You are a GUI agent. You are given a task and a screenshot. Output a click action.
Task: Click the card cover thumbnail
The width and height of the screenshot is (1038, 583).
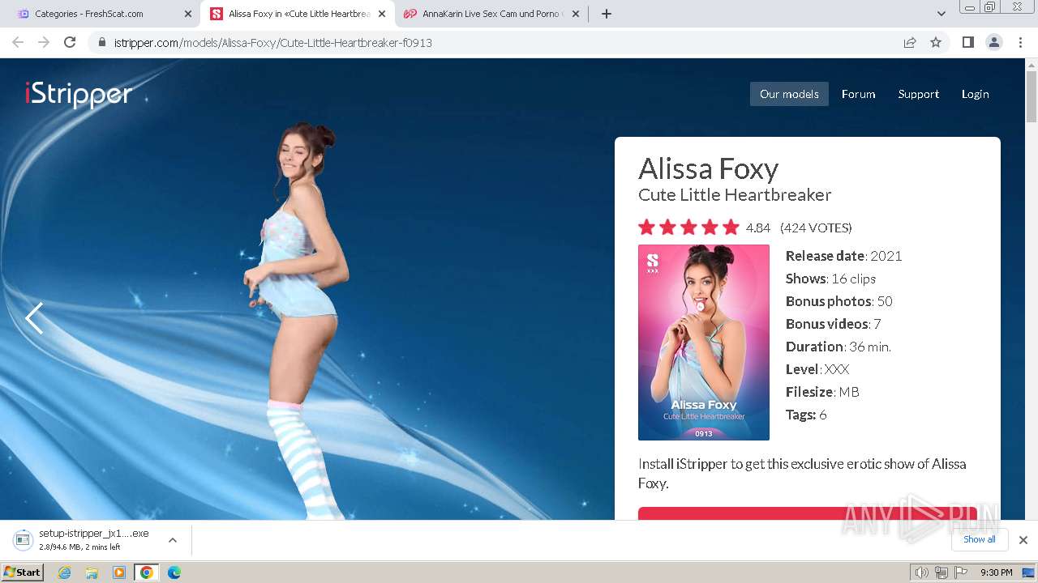coord(704,343)
